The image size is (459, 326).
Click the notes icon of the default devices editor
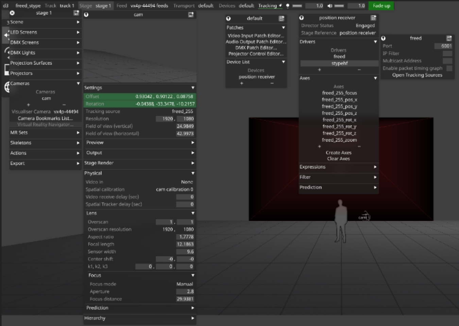(282, 18)
